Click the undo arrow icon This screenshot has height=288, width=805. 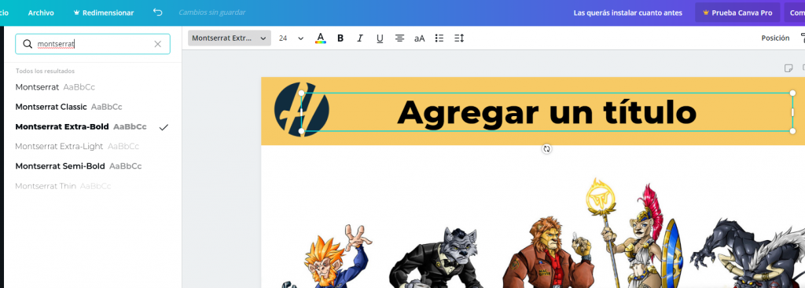pos(157,12)
